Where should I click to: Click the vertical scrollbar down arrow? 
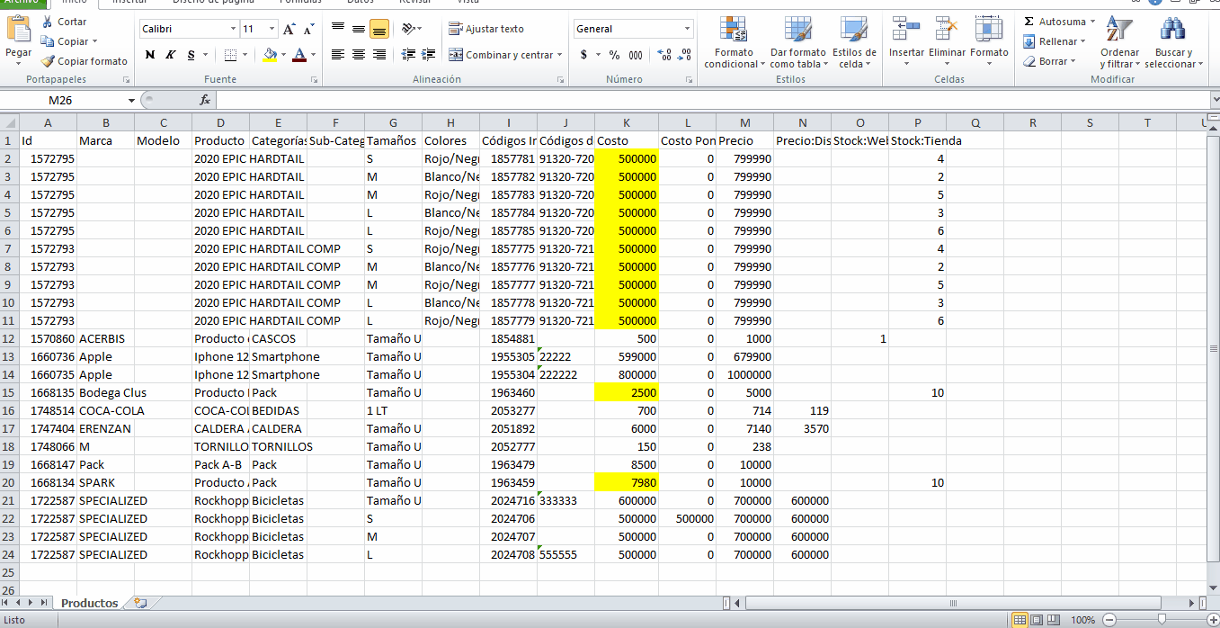[x=1213, y=588]
